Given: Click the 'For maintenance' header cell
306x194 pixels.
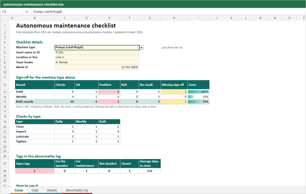Looking at the screenshot, I should click(86, 164).
